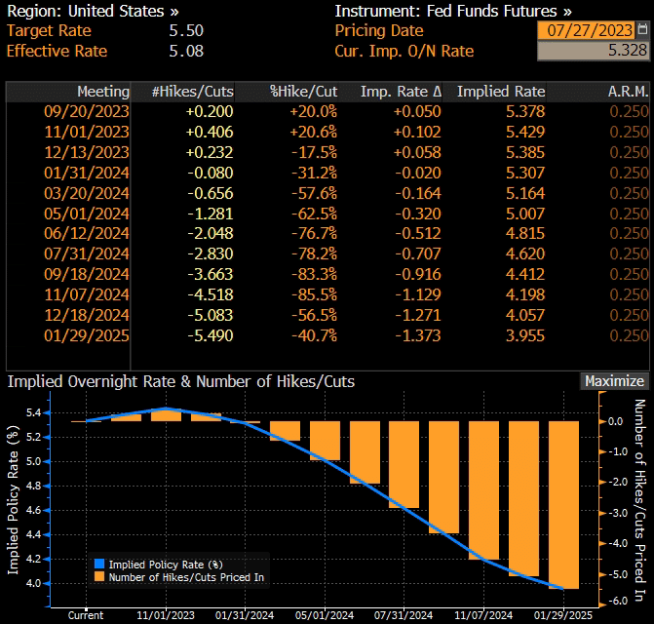Select the 11/01/2023 meeting row date
Image resolution: width=654 pixels, height=624 pixels.
coord(87,133)
